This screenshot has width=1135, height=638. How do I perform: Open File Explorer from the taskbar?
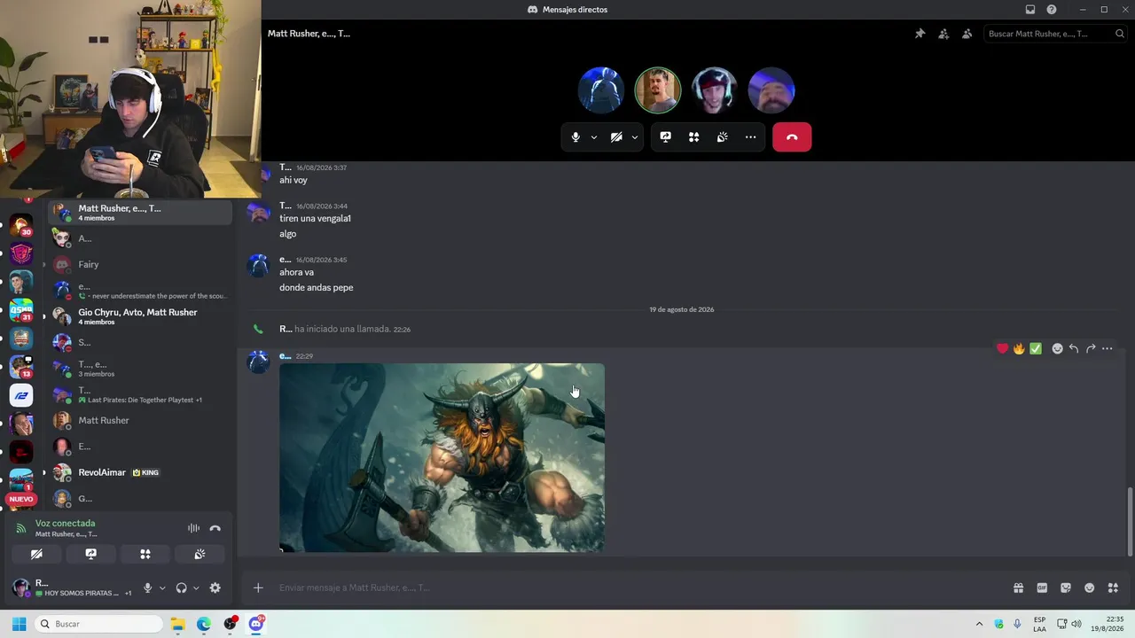click(178, 624)
